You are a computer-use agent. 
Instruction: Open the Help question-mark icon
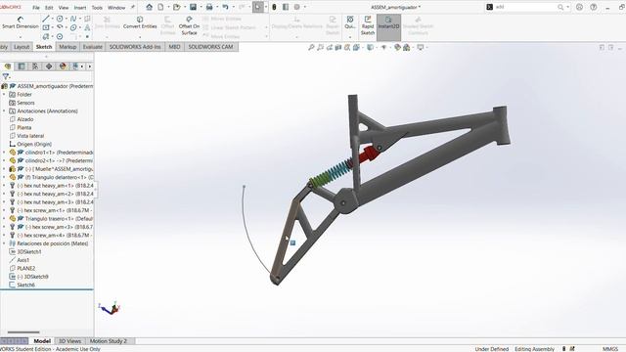594,7
